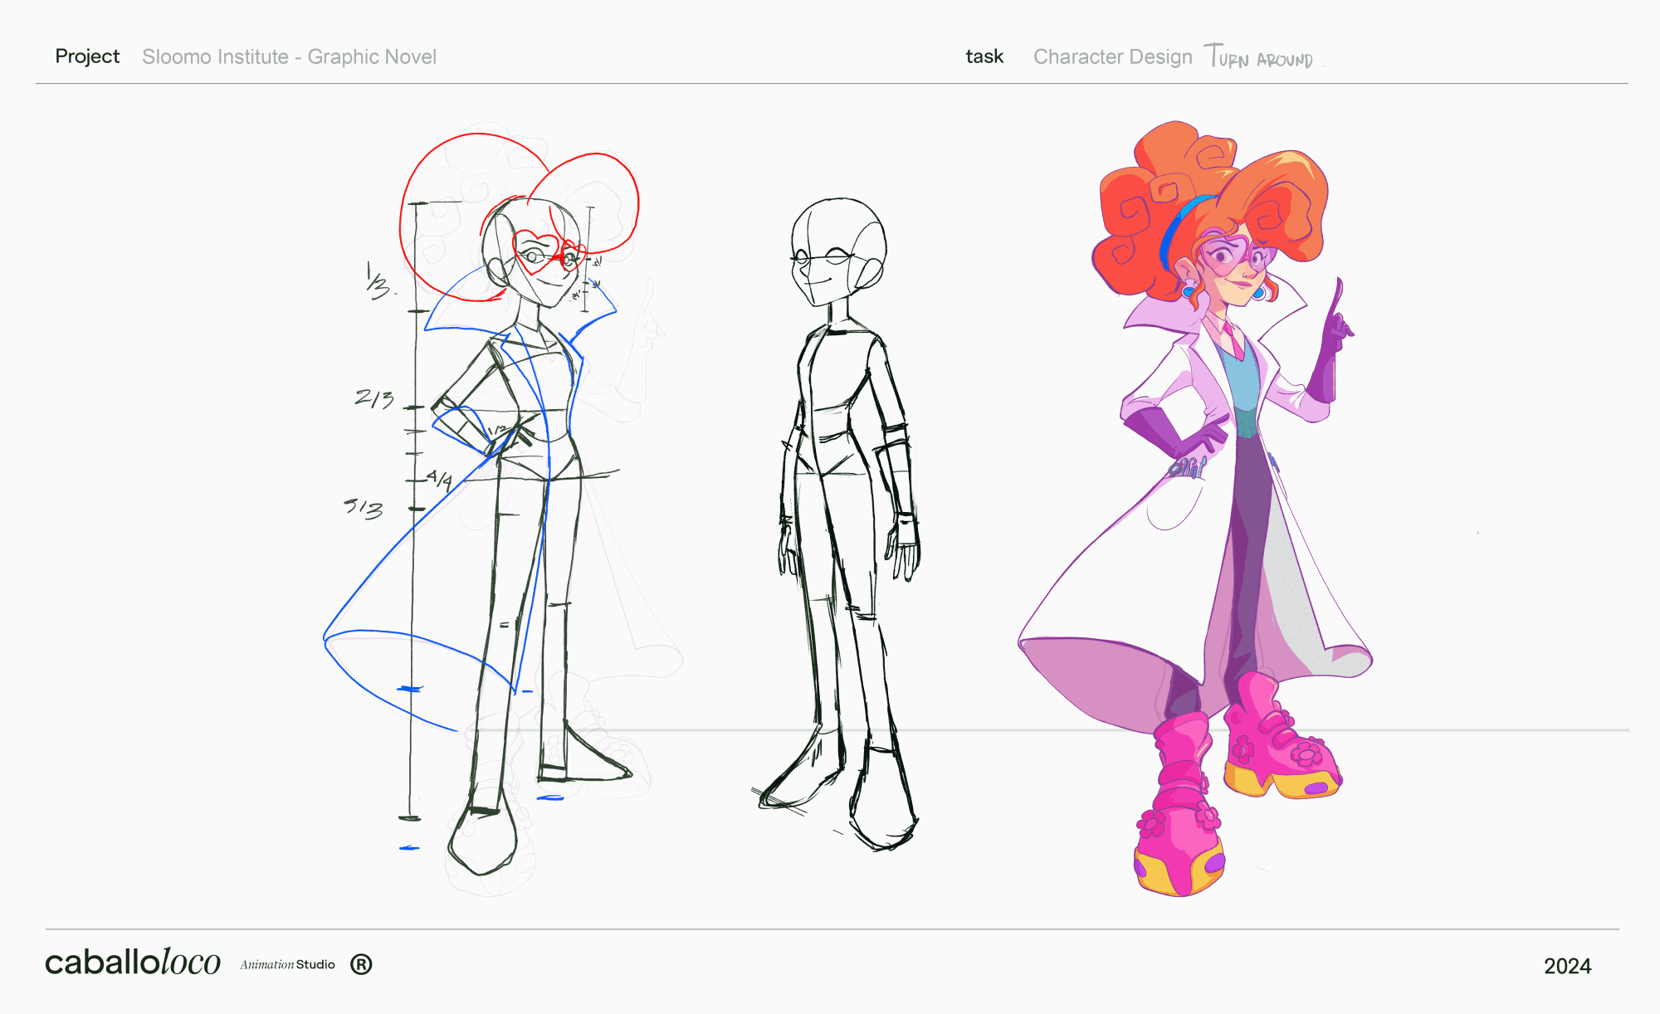Select the colored final character illustration

tap(1195, 508)
